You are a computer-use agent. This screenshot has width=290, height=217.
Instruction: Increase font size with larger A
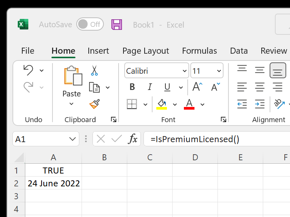pos(197,87)
